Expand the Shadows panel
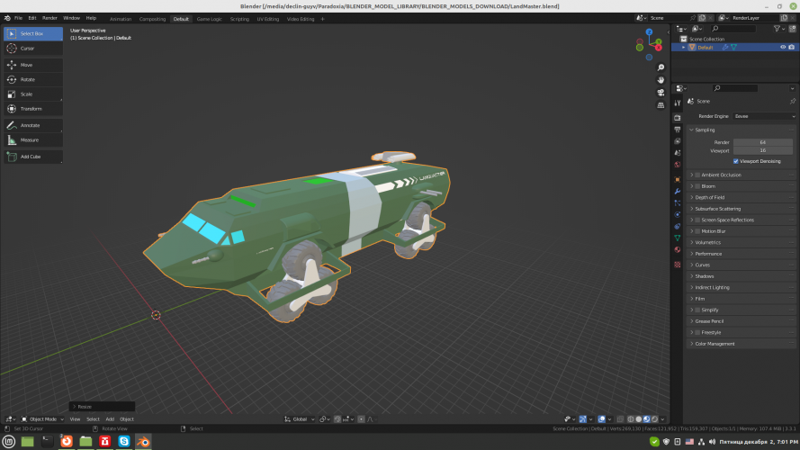This screenshot has width=800, height=450. click(x=706, y=276)
